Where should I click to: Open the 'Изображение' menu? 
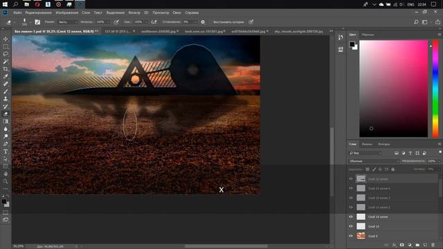[x=67, y=12]
